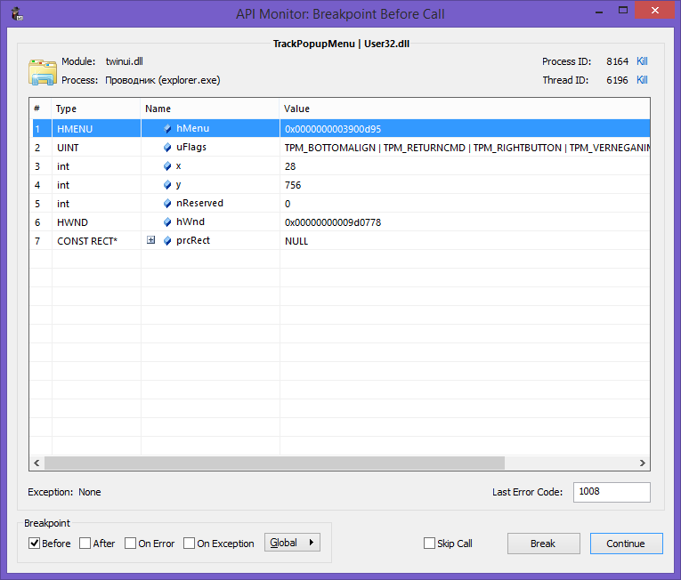Click the twinui.dll module name
Image resolution: width=681 pixels, height=580 pixels.
click(x=125, y=61)
